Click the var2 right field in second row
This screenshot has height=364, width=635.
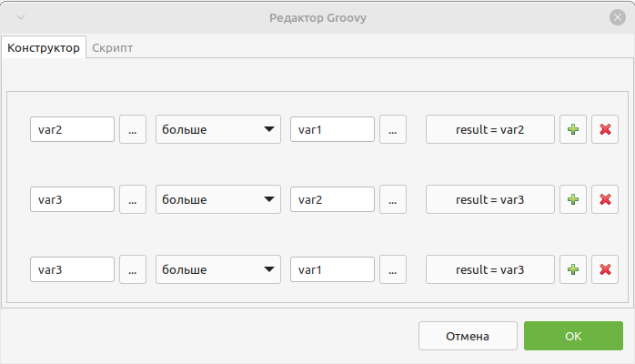click(332, 199)
